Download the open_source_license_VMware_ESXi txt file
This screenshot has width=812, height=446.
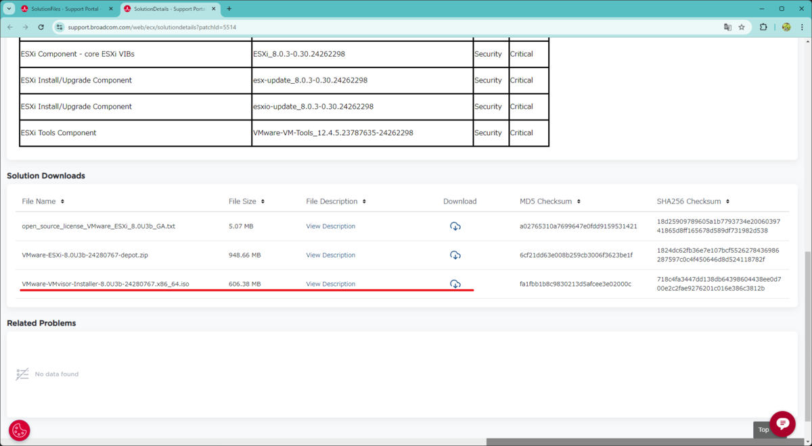click(455, 226)
